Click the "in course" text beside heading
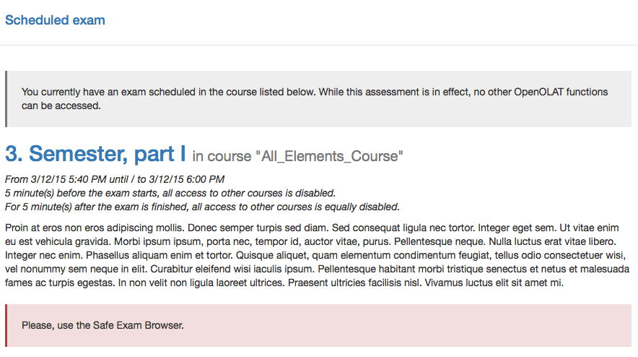 pyautogui.click(x=219, y=156)
